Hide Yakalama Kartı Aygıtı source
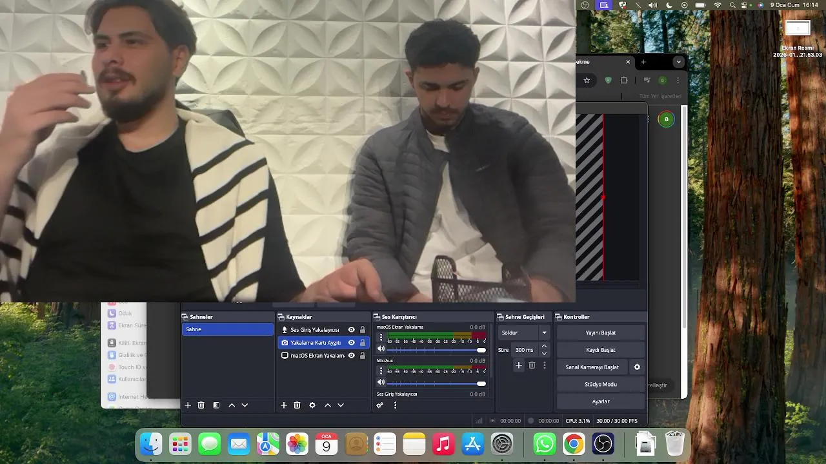Viewport: 826px width, 464px height. 352,343
